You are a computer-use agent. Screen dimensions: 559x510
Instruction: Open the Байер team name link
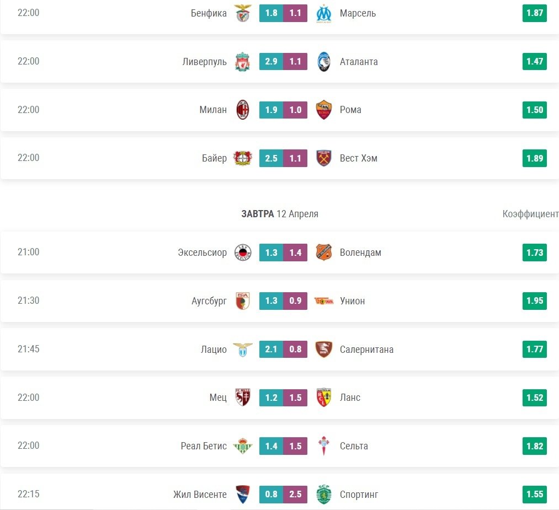coord(214,158)
